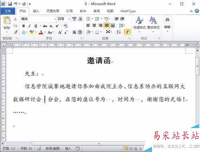Image resolution: width=200 pixels, height=152 pixels.
Task: Open the Paragraph dialog launcher
Action: pyautogui.click(x=129, y=38)
